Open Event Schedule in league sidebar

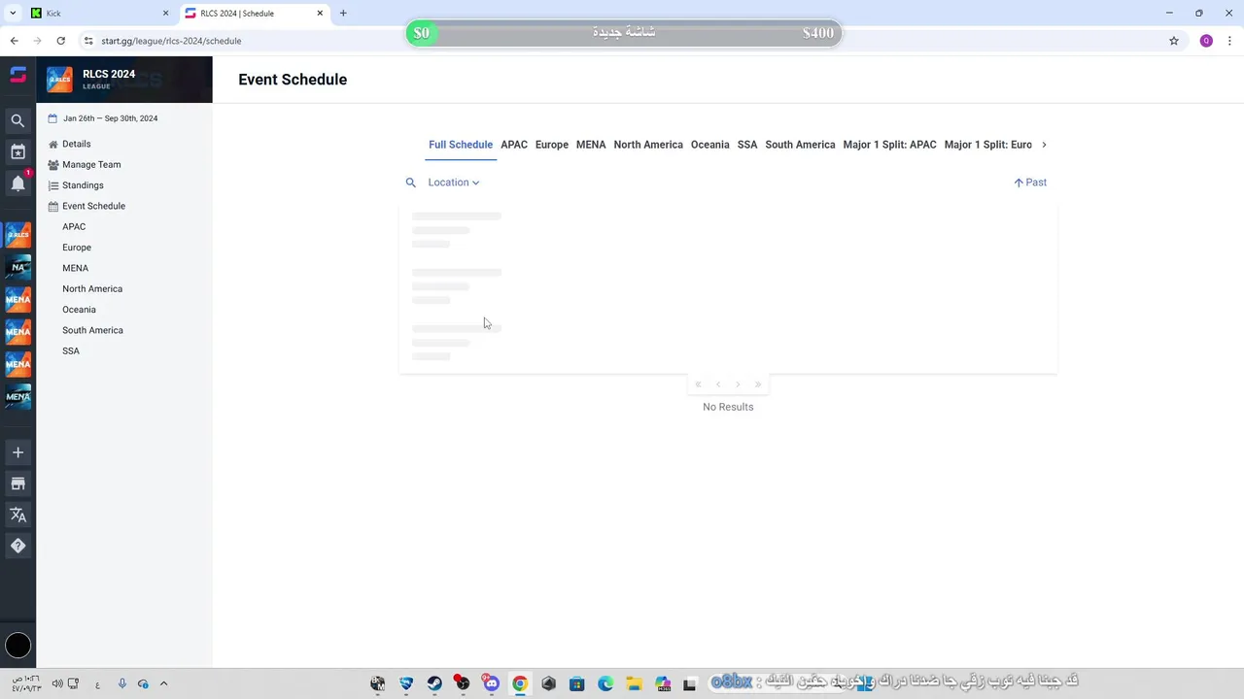[x=93, y=206]
